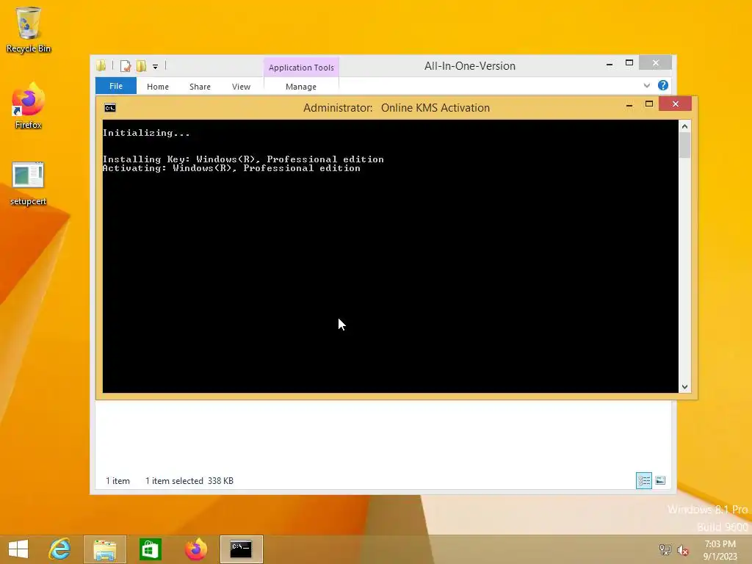Open File Explorer from the taskbar
Viewport: 752px width, 564px height.
[x=104, y=549]
